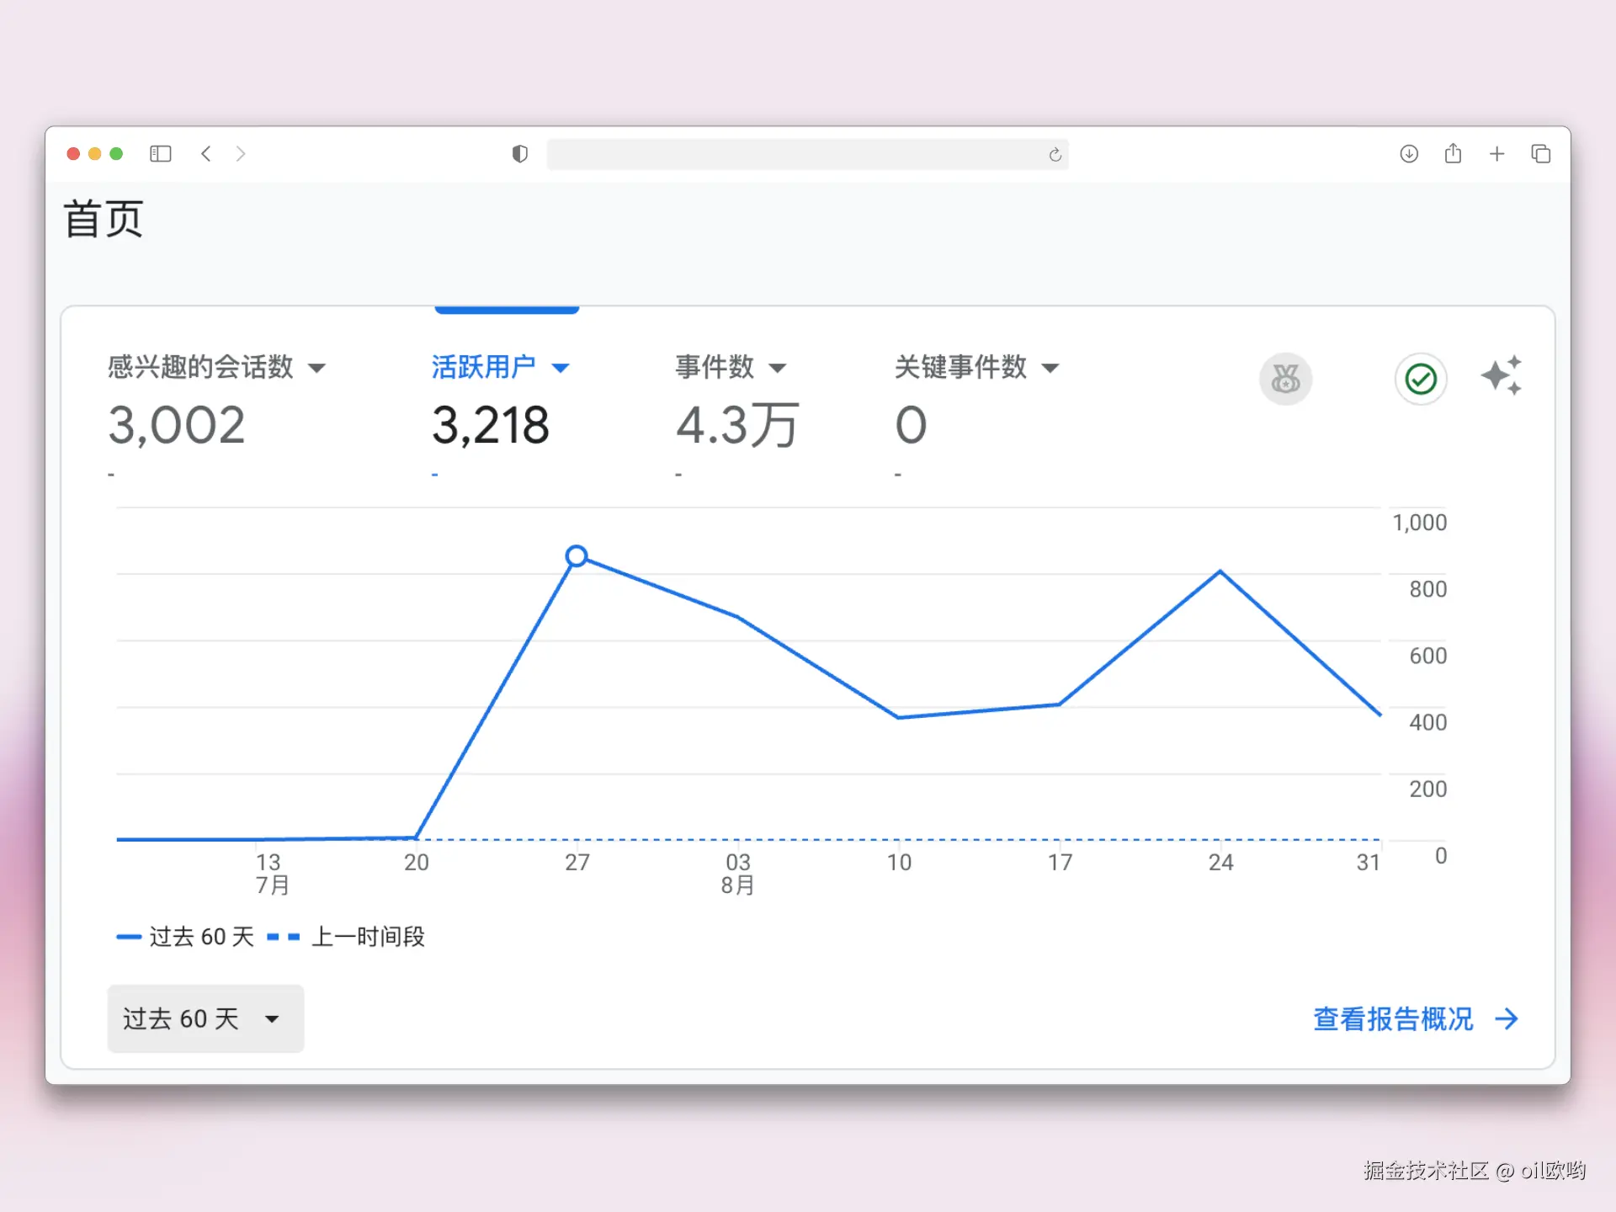1616x1212 pixels.
Task: Select the 3,002 会话数 metric tab
Action: (177, 424)
